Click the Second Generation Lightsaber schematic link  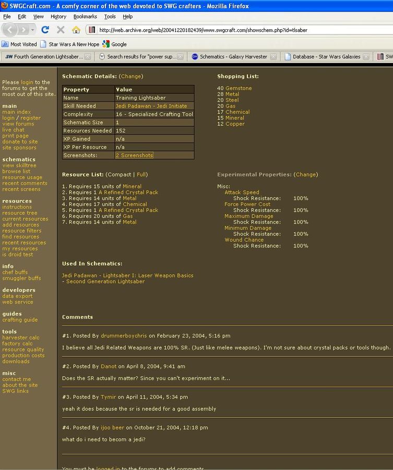tap(105, 281)
